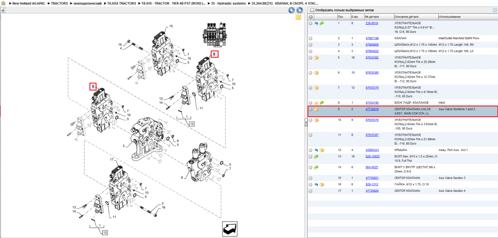The width and height of the screenshot is (498, 238).
Task: Click callout 2 in the diagram
Action: coord(125,146)
